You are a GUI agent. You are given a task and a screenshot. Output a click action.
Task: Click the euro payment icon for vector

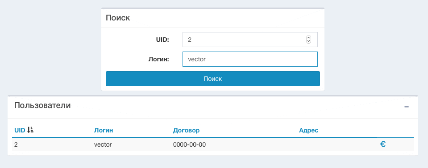click(382, 144)
